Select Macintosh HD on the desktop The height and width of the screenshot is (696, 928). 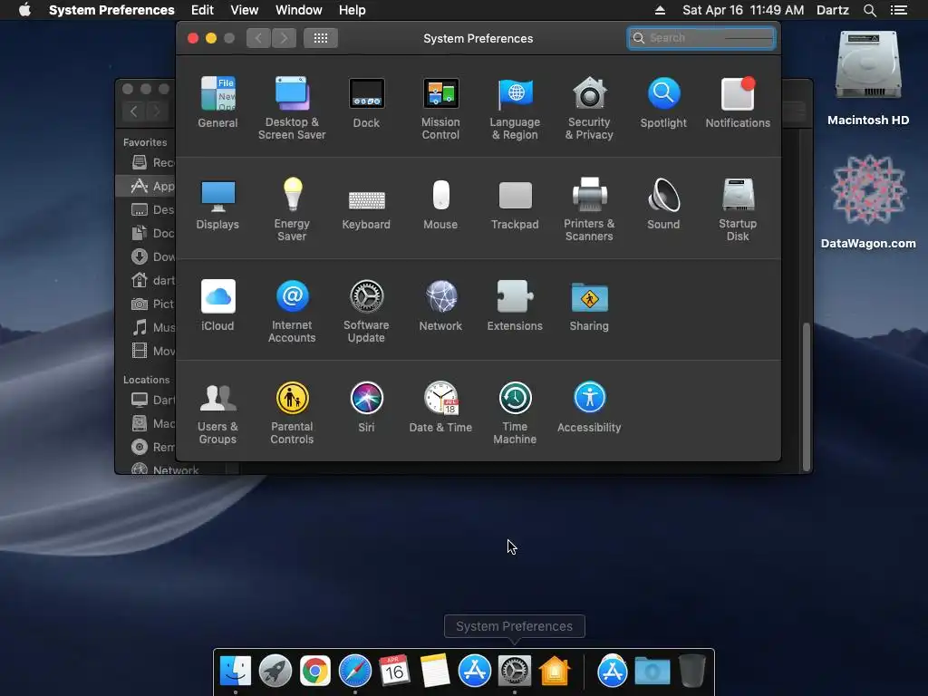point(867,78)
